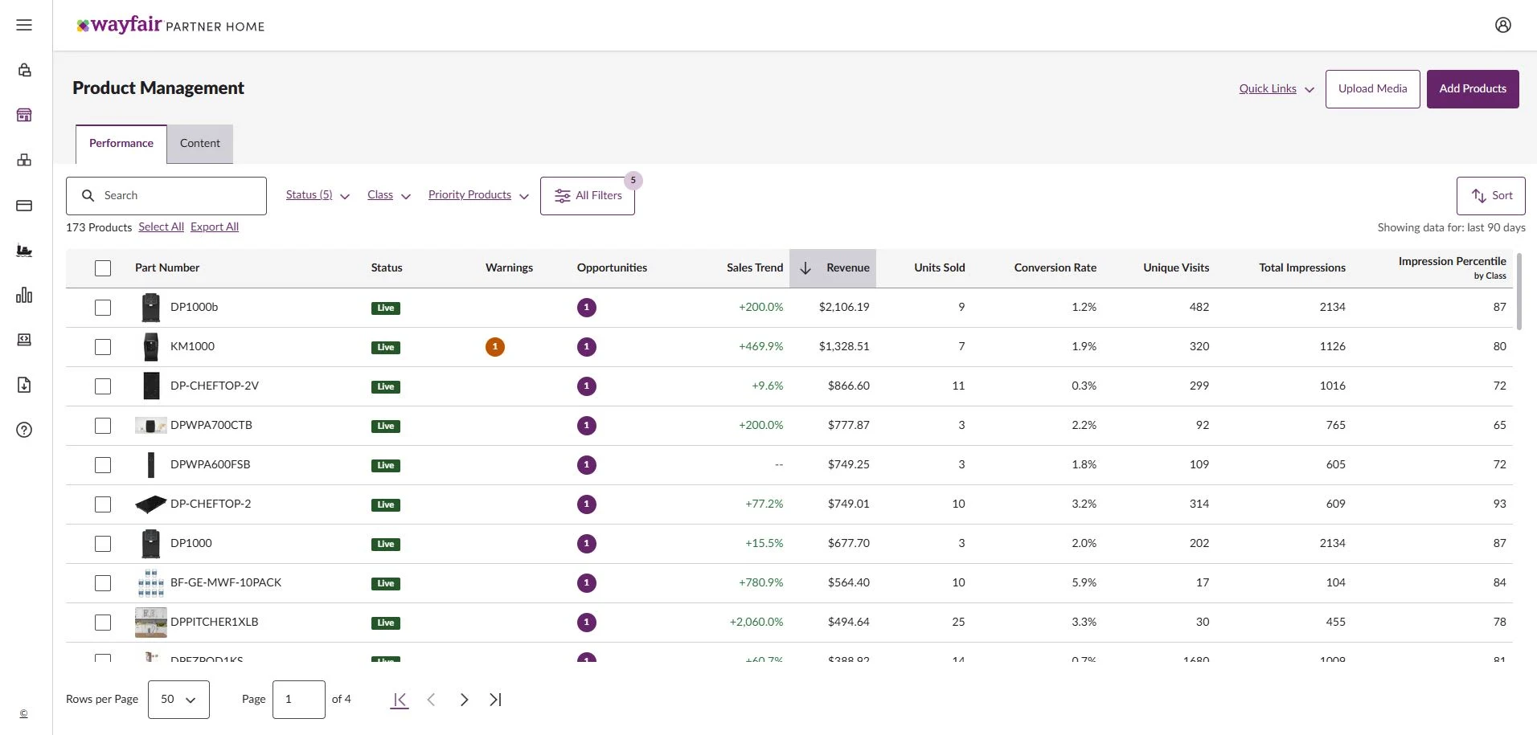The height and width of the screenshot is (735, 1537).
Task: Select the Performance tab
Action: tap(121, 144)
